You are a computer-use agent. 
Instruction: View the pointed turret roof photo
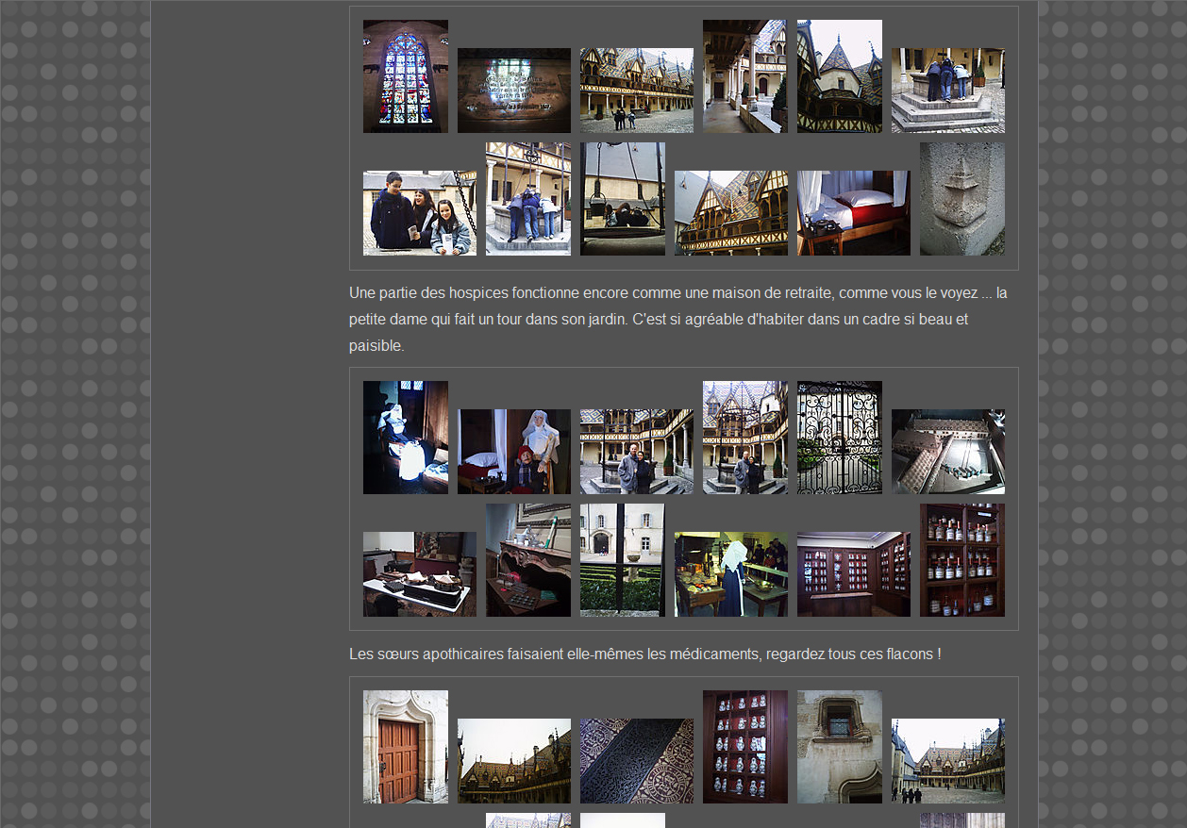(x=839, y=76)
